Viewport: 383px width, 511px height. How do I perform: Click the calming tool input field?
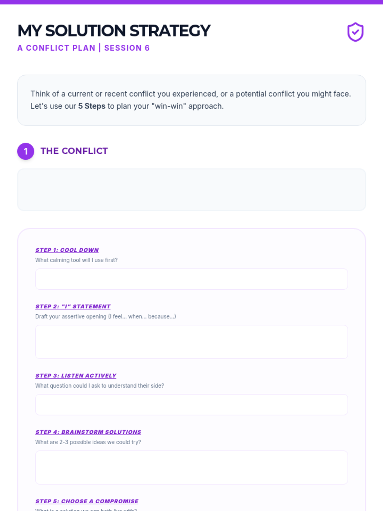[x=191, y=279]
